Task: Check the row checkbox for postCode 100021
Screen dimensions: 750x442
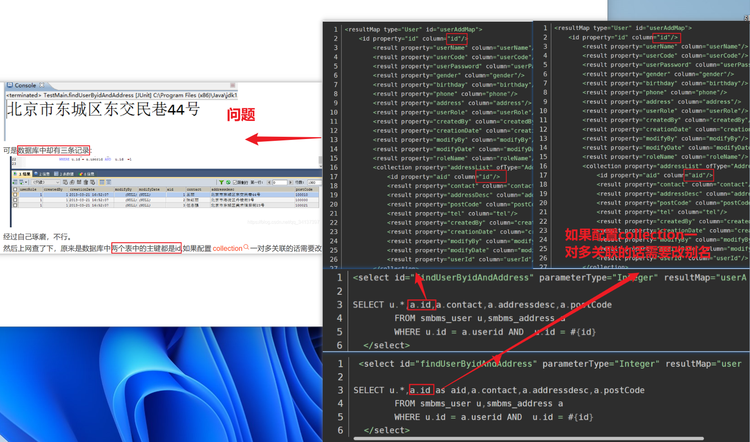Action: (15, 205)
